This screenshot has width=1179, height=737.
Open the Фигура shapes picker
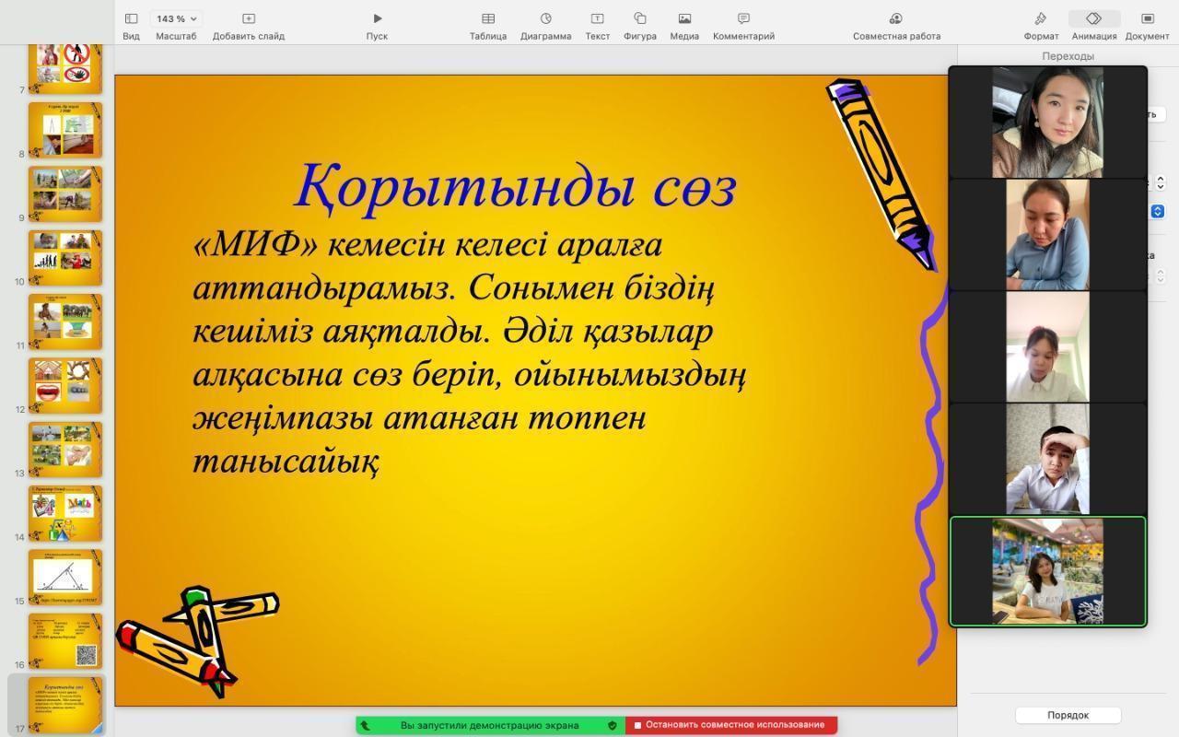pyautogui.click(x=639, y=18)
